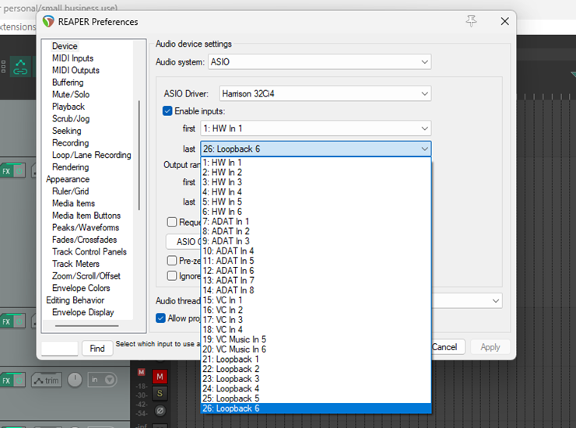The image size is (576, 428).
Task: Toggle the Allow pro... checkbox
Action: tap(160, 318)
